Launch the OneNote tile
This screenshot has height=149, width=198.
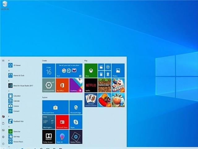(76, 85)
